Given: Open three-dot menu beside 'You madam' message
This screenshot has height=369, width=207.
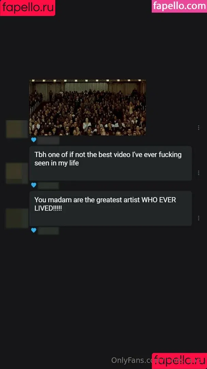Looking at the screenshot, I should click(198, 218).
